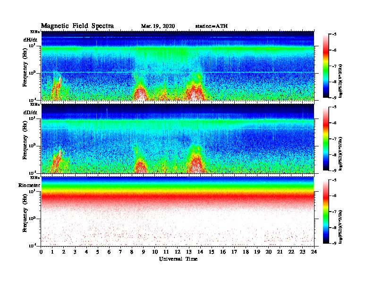Click the log PSD units label beside Riometer color bar
374x289 pixels.
[x=340, y=227]
